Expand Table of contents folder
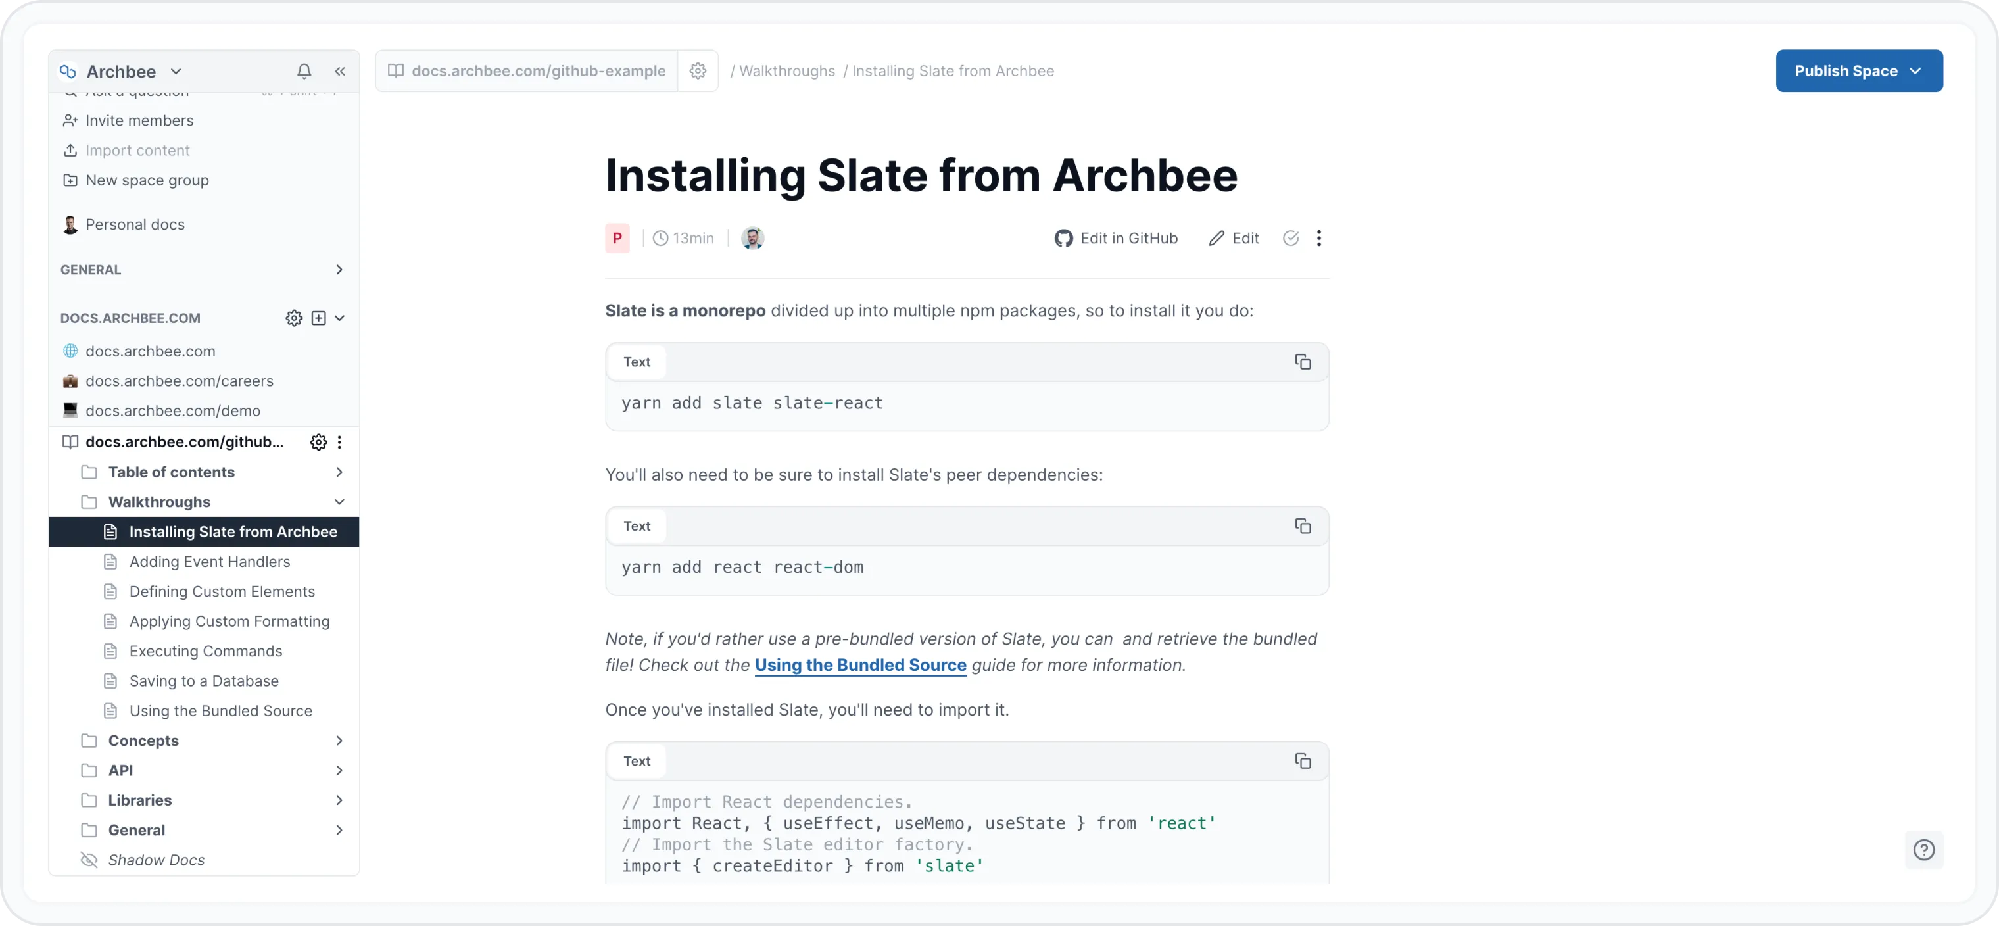 click(x=339, y=472)
